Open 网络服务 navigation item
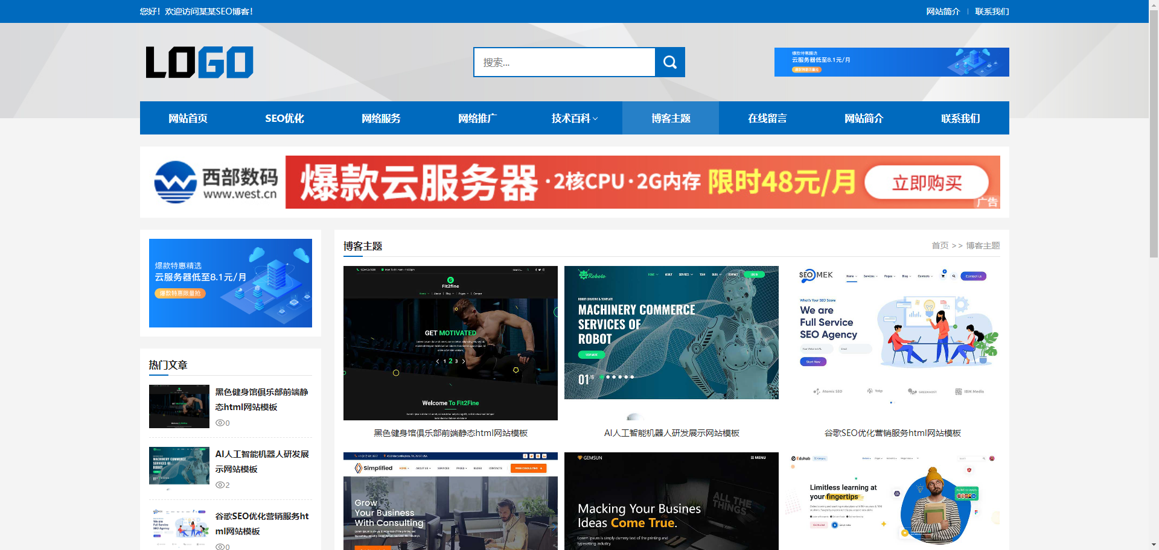 tap(381, 118)
